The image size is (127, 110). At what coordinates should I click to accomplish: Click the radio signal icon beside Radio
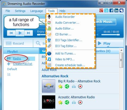pos(9,58)
